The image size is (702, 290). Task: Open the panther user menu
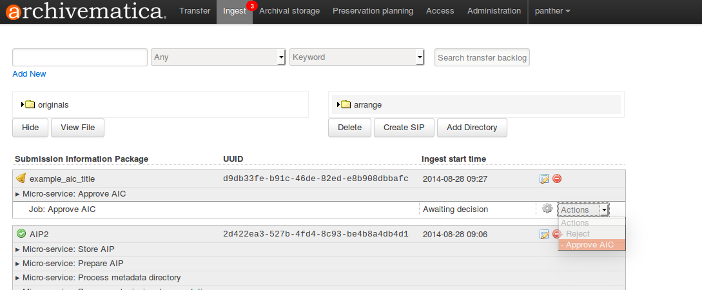552,11
